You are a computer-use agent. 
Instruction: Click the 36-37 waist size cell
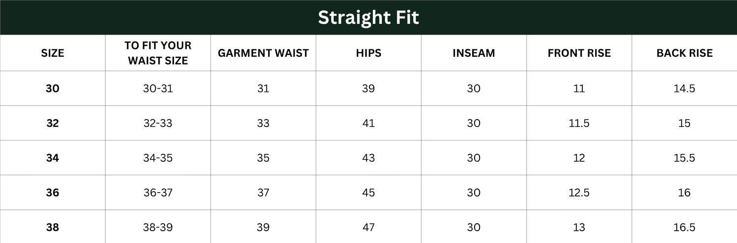click(x=158, y=193)
